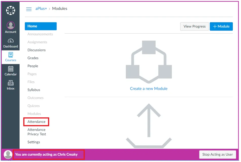Open the Attendance link in course navigation
The width and height of the screenshot is (241, 162).
click(36, 122)
